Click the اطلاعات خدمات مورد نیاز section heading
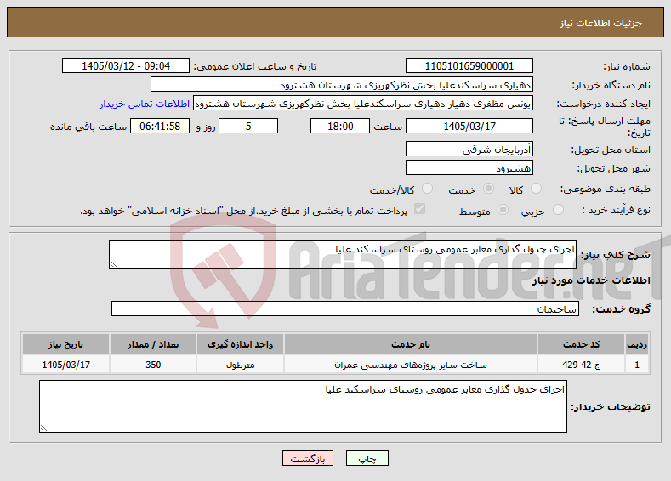The height and width of the screenshot is (481, 671). [591, 280]
